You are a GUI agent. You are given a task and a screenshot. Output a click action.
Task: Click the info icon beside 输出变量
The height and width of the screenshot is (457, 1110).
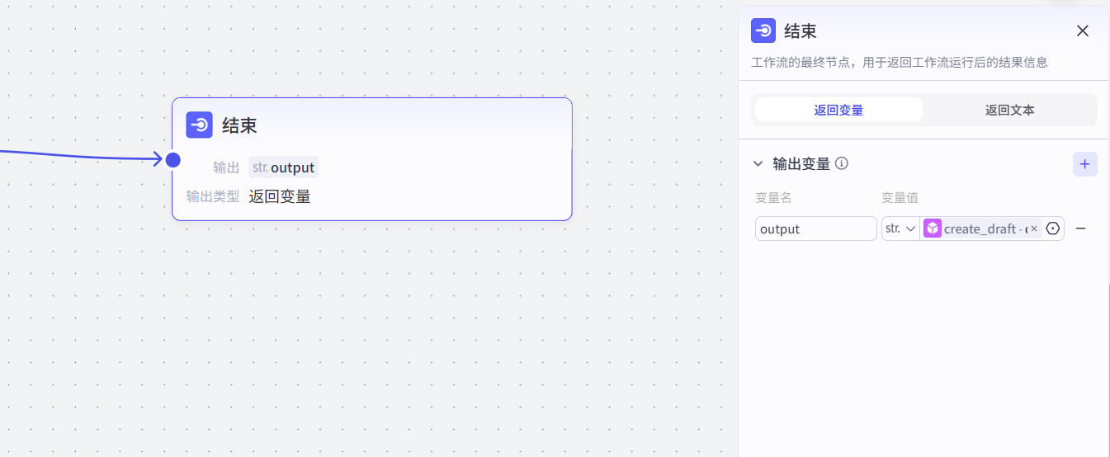point(842,163)
